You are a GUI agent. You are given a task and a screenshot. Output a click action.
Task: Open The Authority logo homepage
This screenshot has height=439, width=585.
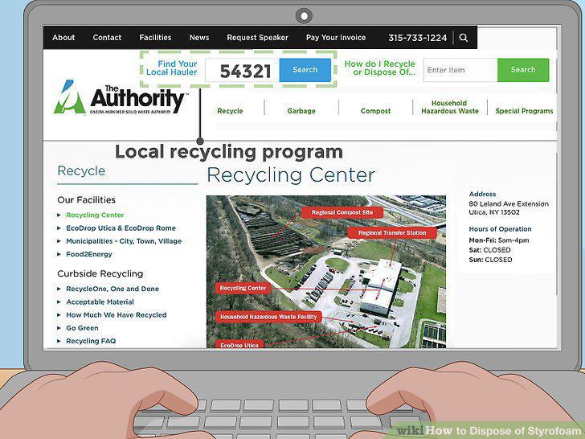click(x=121, y=97)
